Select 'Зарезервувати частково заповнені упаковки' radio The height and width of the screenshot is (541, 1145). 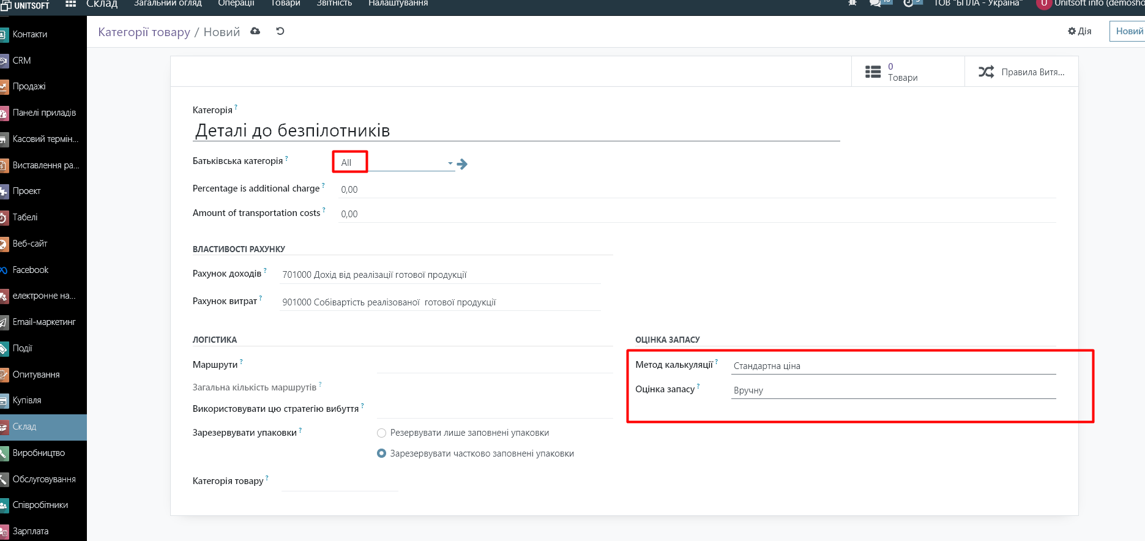pos(382,453)
